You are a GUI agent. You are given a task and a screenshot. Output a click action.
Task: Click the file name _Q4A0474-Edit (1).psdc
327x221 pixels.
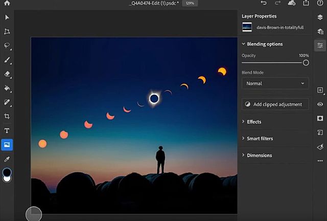click(154, 3)
